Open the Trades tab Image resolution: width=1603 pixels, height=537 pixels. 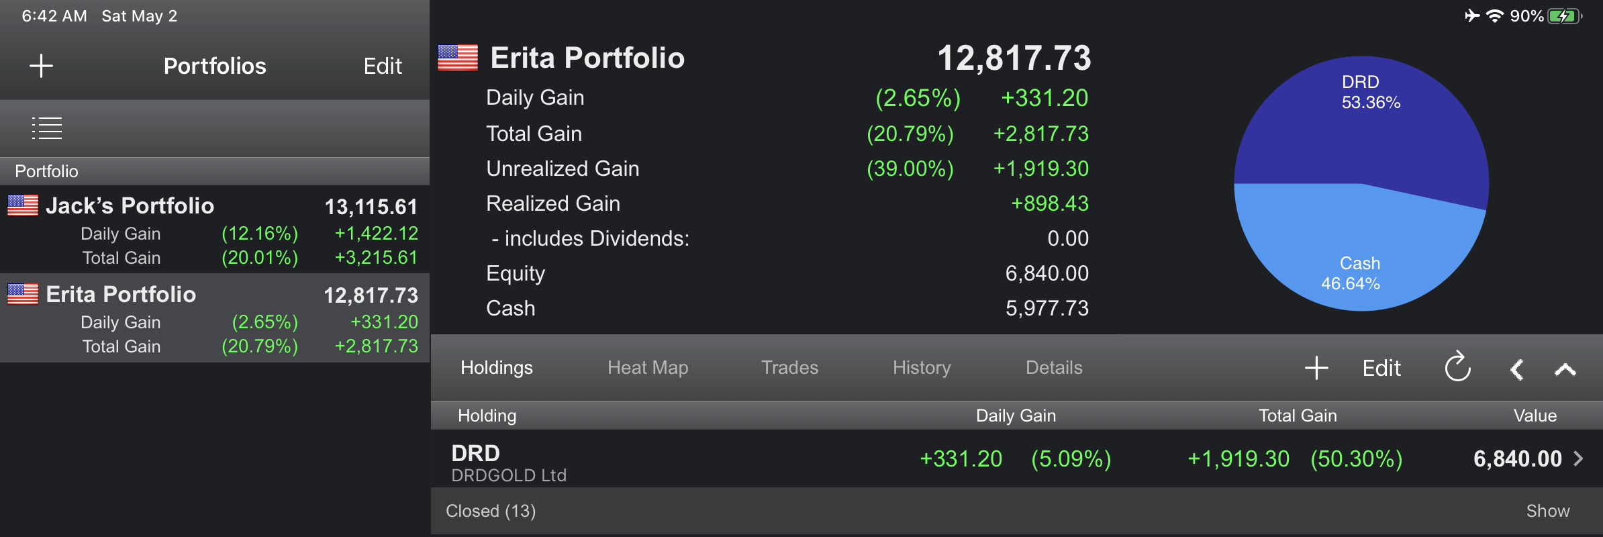click(789, 368)
